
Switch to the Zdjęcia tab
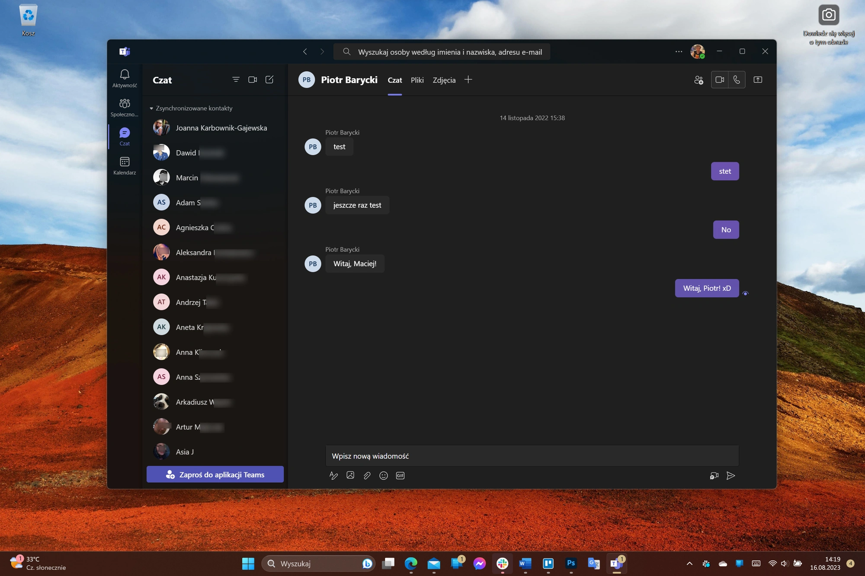pyautogui.click(x=444, y=80)
